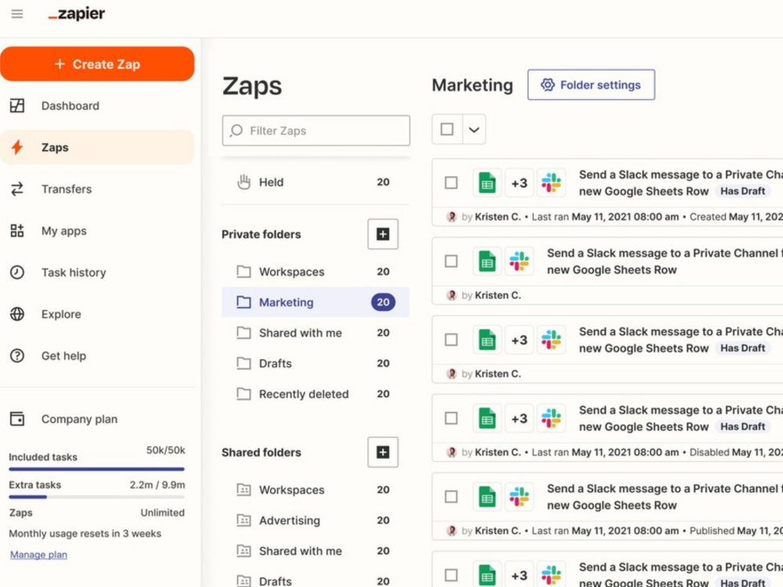Screen dimensions: 783x587
Task: Open Shared with me in Shared folders
Action: tap(315, 551)
